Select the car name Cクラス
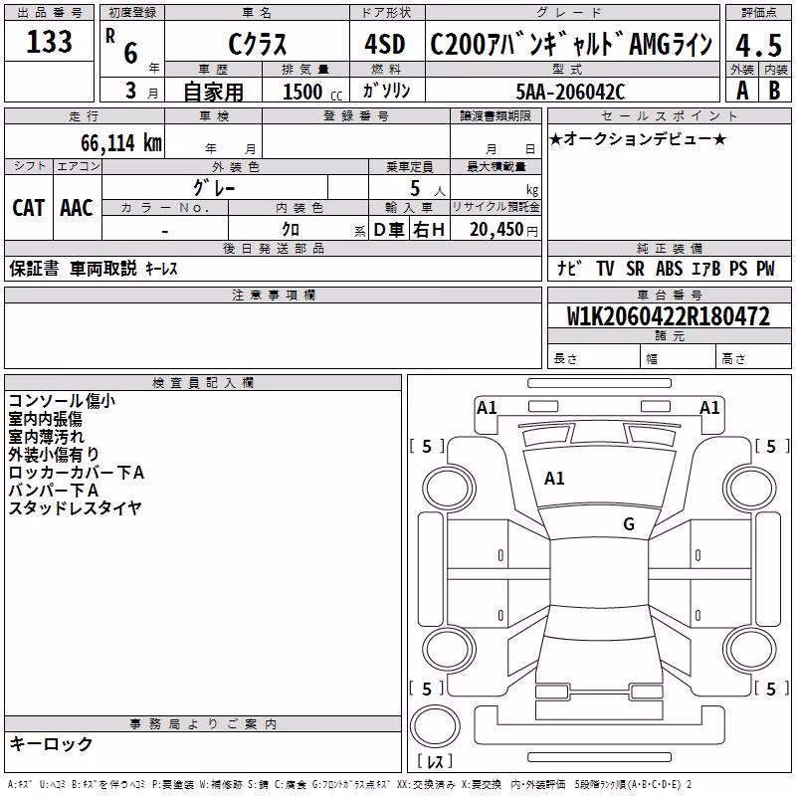796x796 pixels. (258, 44)
